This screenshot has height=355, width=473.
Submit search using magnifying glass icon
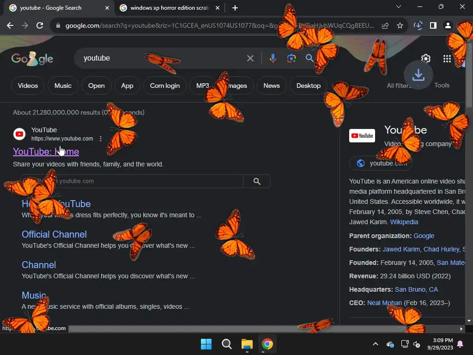pyautogui.click(x=309, y=58)
